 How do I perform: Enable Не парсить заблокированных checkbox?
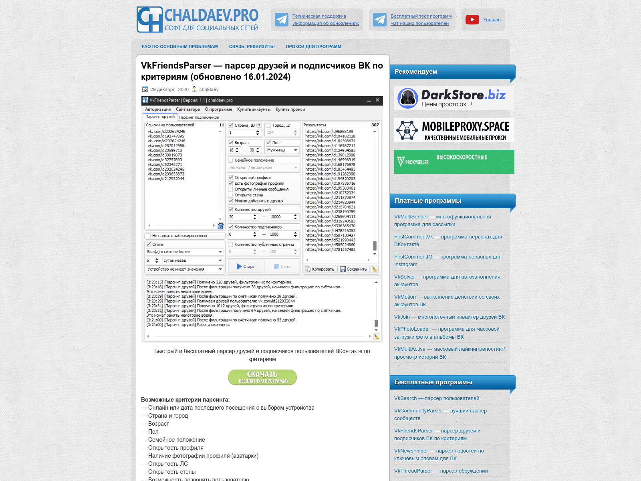click(148, 236)
